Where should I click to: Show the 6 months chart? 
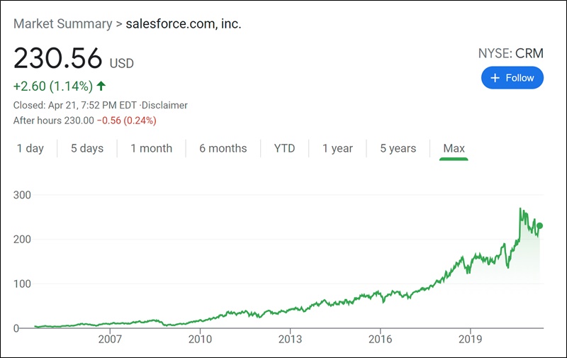click(x=223, y=148)
